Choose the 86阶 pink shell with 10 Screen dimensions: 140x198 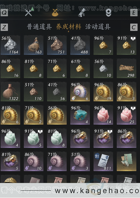[x=34, y=161]
